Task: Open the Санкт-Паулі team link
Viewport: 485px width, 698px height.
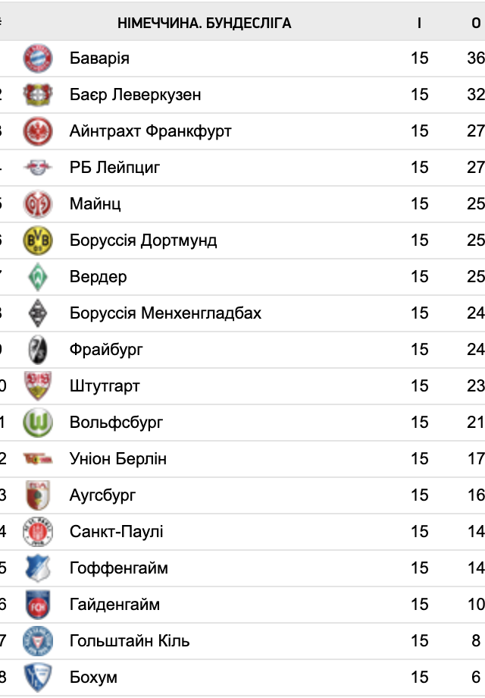Action: pyautogui.click(x=117, y=532)
